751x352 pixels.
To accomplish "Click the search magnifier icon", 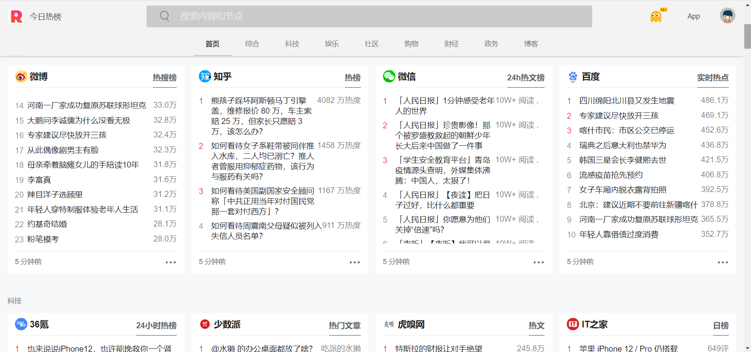I will click(164, 16).
